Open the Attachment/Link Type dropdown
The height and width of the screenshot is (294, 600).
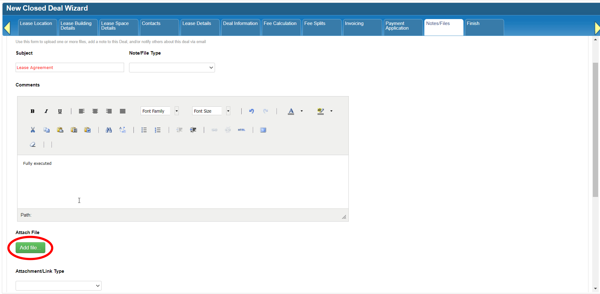pos(58,286)
